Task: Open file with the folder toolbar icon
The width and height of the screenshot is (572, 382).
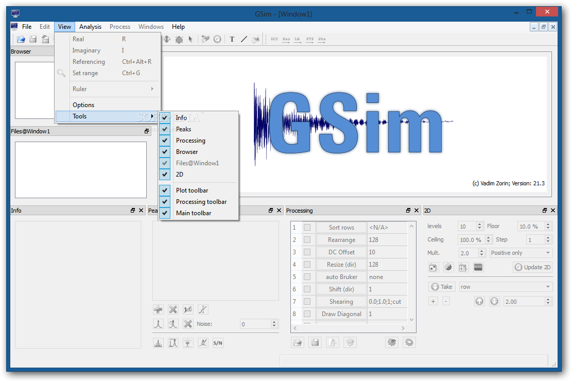Action: click(x=21, y=39)
